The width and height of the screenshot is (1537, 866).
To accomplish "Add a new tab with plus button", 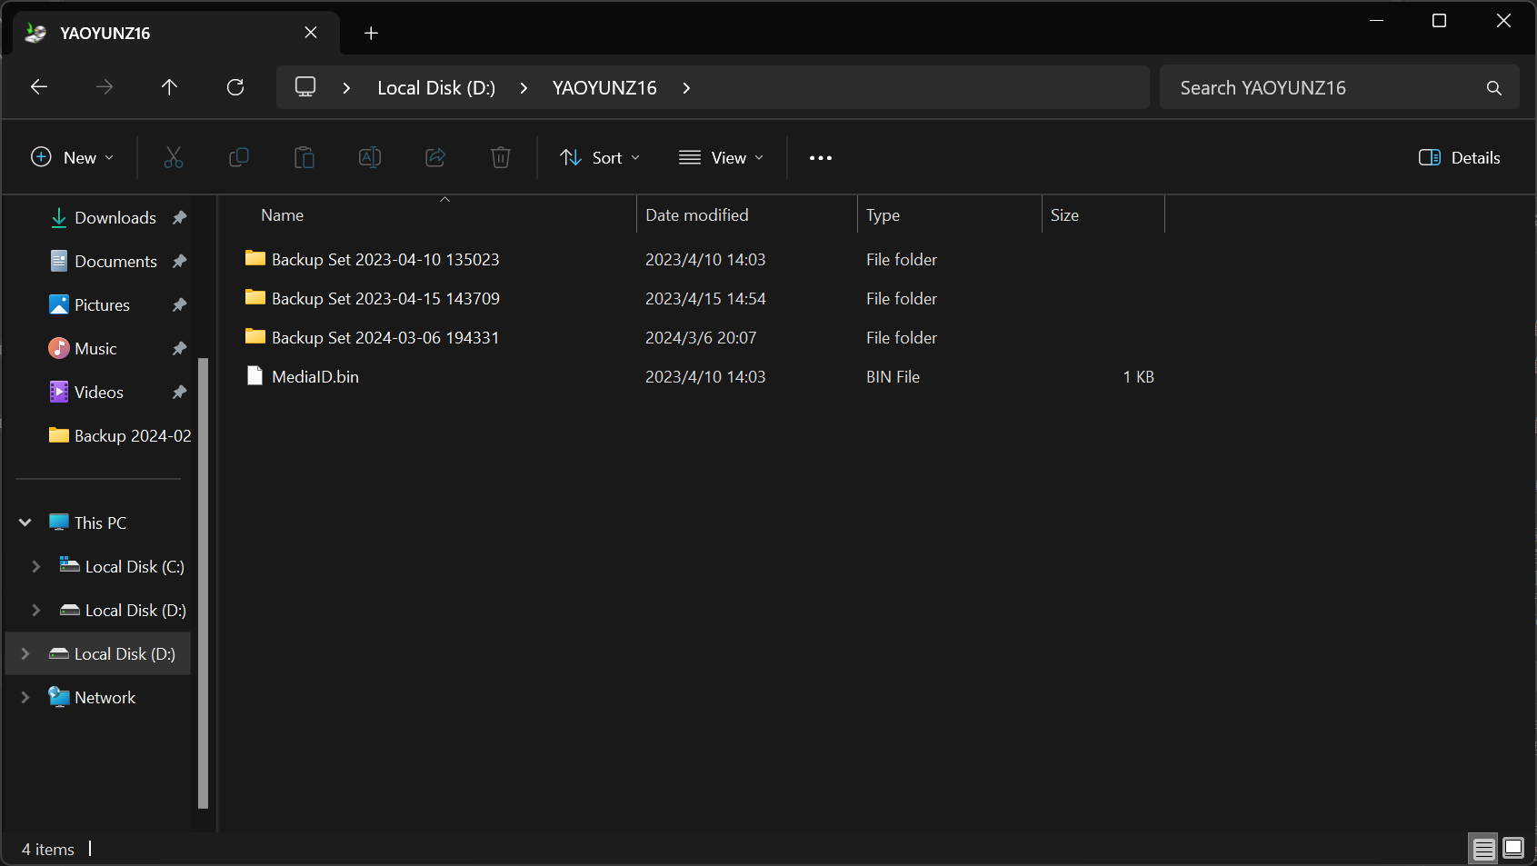I will click(x=371, y=34).
